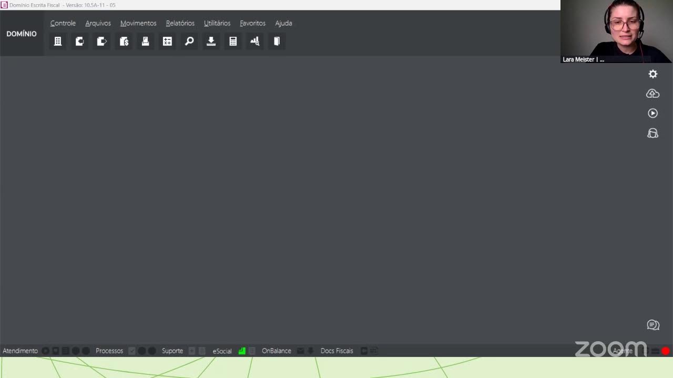Open the Movimentos menu
This screenshot has height=378, width=673.
(138, 23)
